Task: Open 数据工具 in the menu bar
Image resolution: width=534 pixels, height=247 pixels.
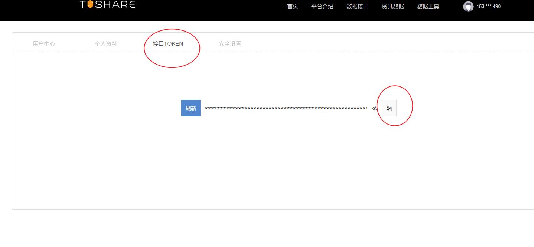Action: tap(428, 6)
